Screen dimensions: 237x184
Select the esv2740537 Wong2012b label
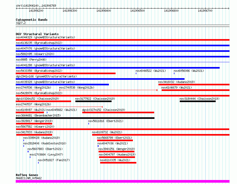(34, 104)
